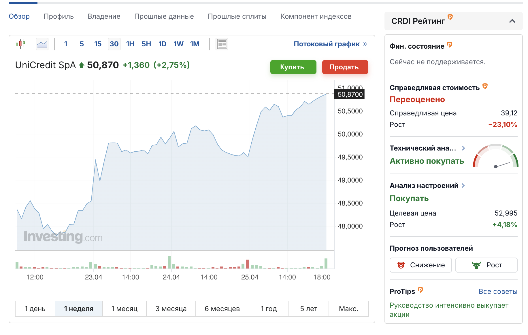This screenshot has height=335, width=528.
Task: Open Прошлые сплиты tab
Action: [x=237, y=16]
